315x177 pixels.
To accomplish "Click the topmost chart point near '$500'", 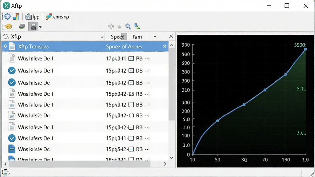I will [305, 49].
